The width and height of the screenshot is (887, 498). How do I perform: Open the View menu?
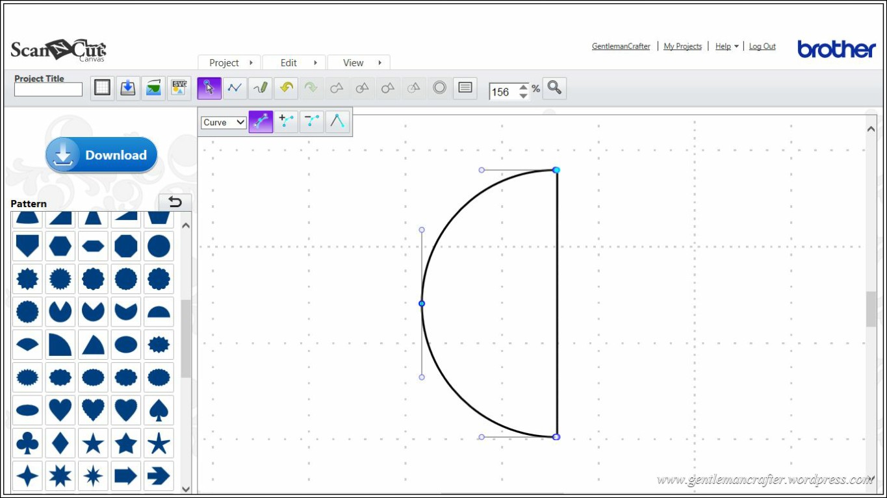point(359,63)
